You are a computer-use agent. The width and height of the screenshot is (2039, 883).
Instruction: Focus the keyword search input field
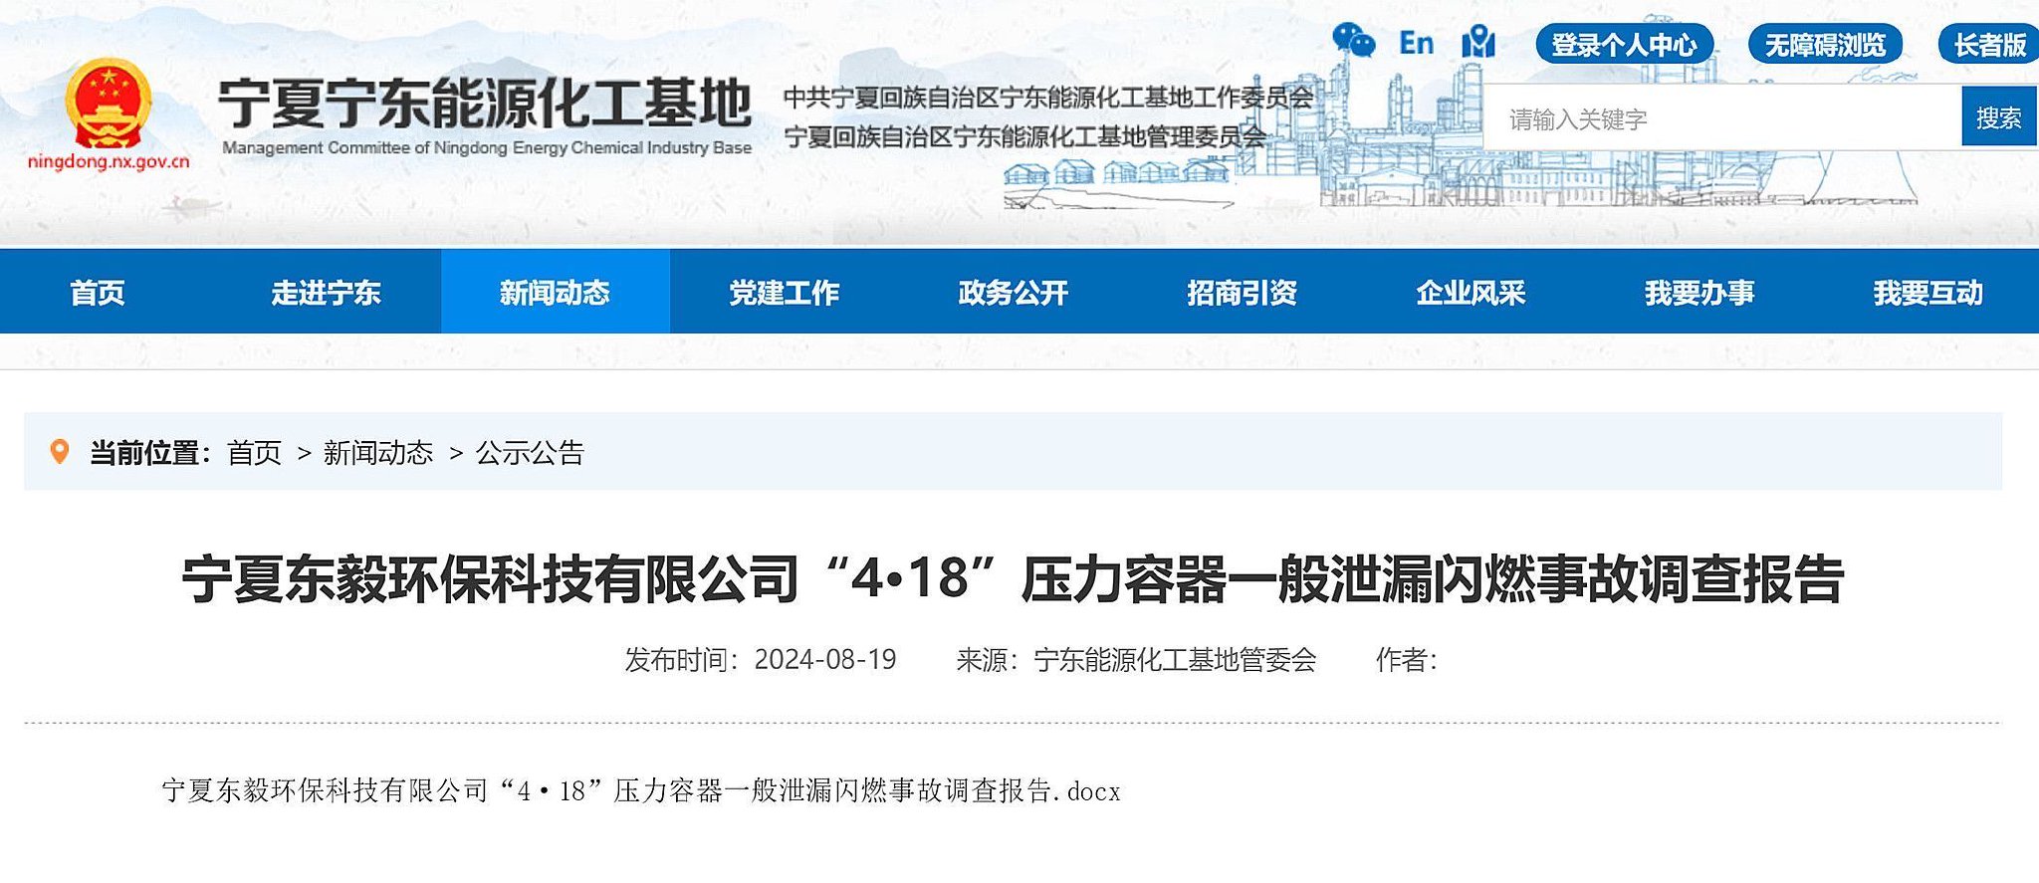click(x=1722, y=117)
